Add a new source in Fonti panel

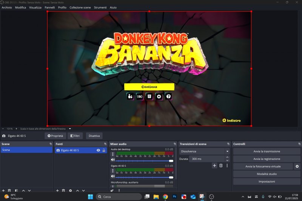[57, 191]
